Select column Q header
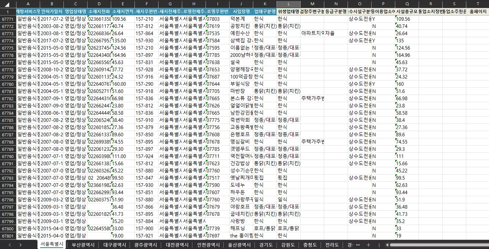Image resolution: width=489 pixels, height=249 pixels. (407, 4)
